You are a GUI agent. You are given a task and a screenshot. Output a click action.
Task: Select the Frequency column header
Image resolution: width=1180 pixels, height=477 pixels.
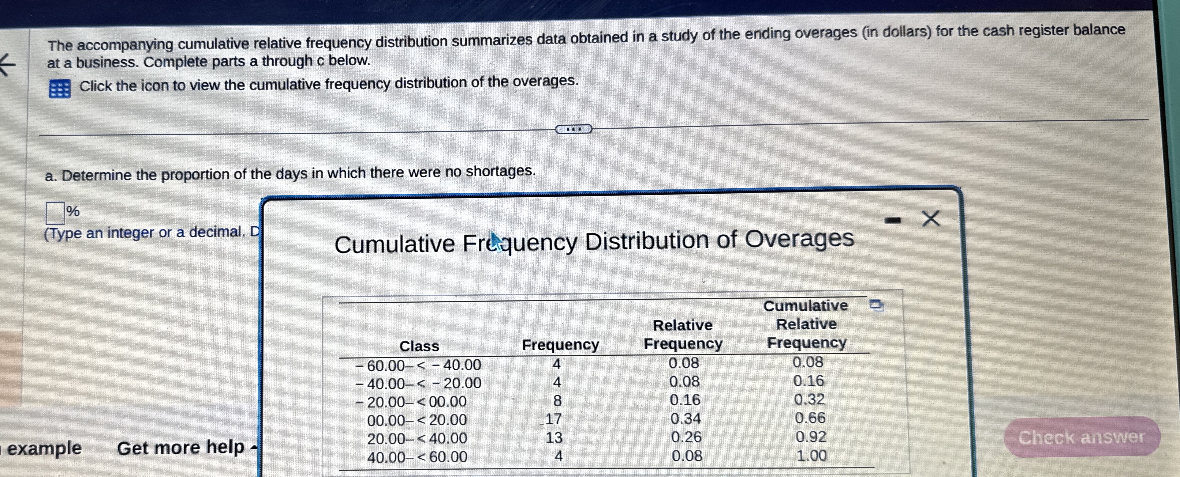560,344
